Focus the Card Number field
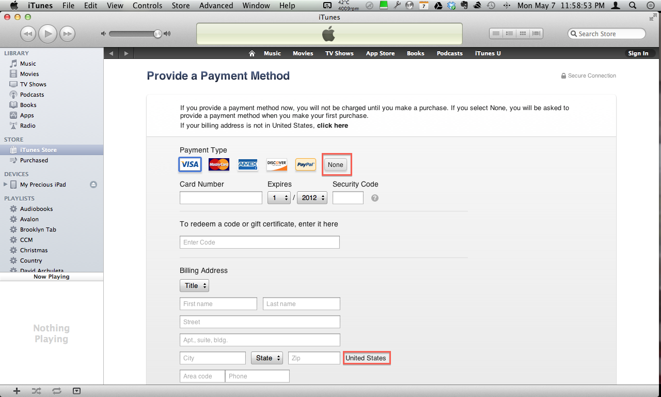The height and width of the screenshot is (397, 661). pos(221,197)
